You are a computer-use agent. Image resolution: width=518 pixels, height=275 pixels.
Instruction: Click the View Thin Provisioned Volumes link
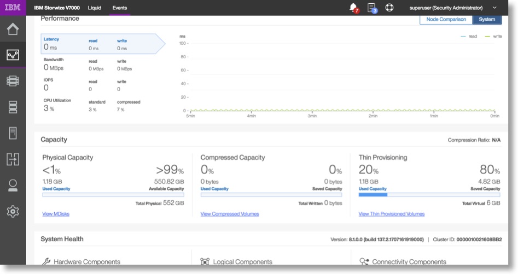click(391, 214)
